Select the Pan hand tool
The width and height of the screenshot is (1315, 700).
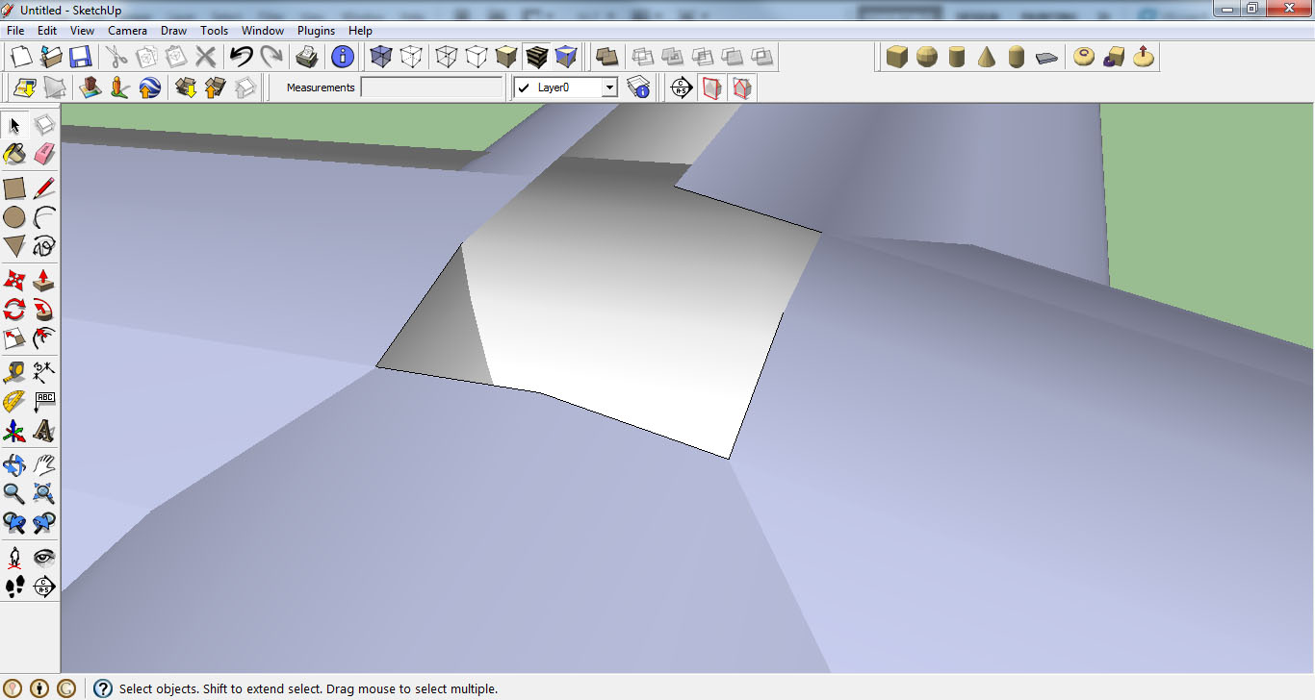44,465
